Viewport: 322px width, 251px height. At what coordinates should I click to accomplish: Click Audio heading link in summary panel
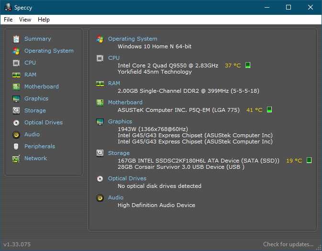116,197
